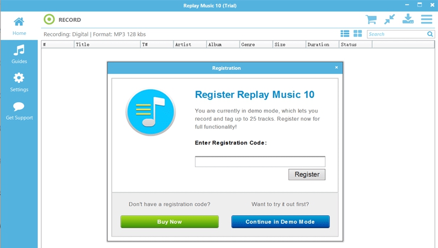Viewport: 438px width, 248px height.
Task: Click into the registration code field
Action: tap(260, 162)
